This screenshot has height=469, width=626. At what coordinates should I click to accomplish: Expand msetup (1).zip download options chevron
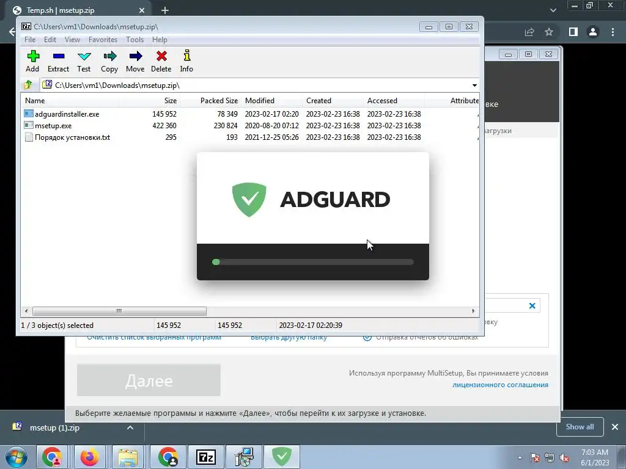pyautogui.click(x=130, y=427)
